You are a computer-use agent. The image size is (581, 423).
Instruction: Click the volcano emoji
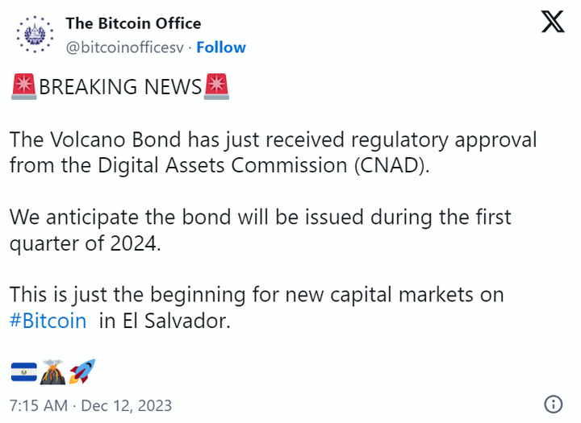pyautogui.click(x=53, y=372)
